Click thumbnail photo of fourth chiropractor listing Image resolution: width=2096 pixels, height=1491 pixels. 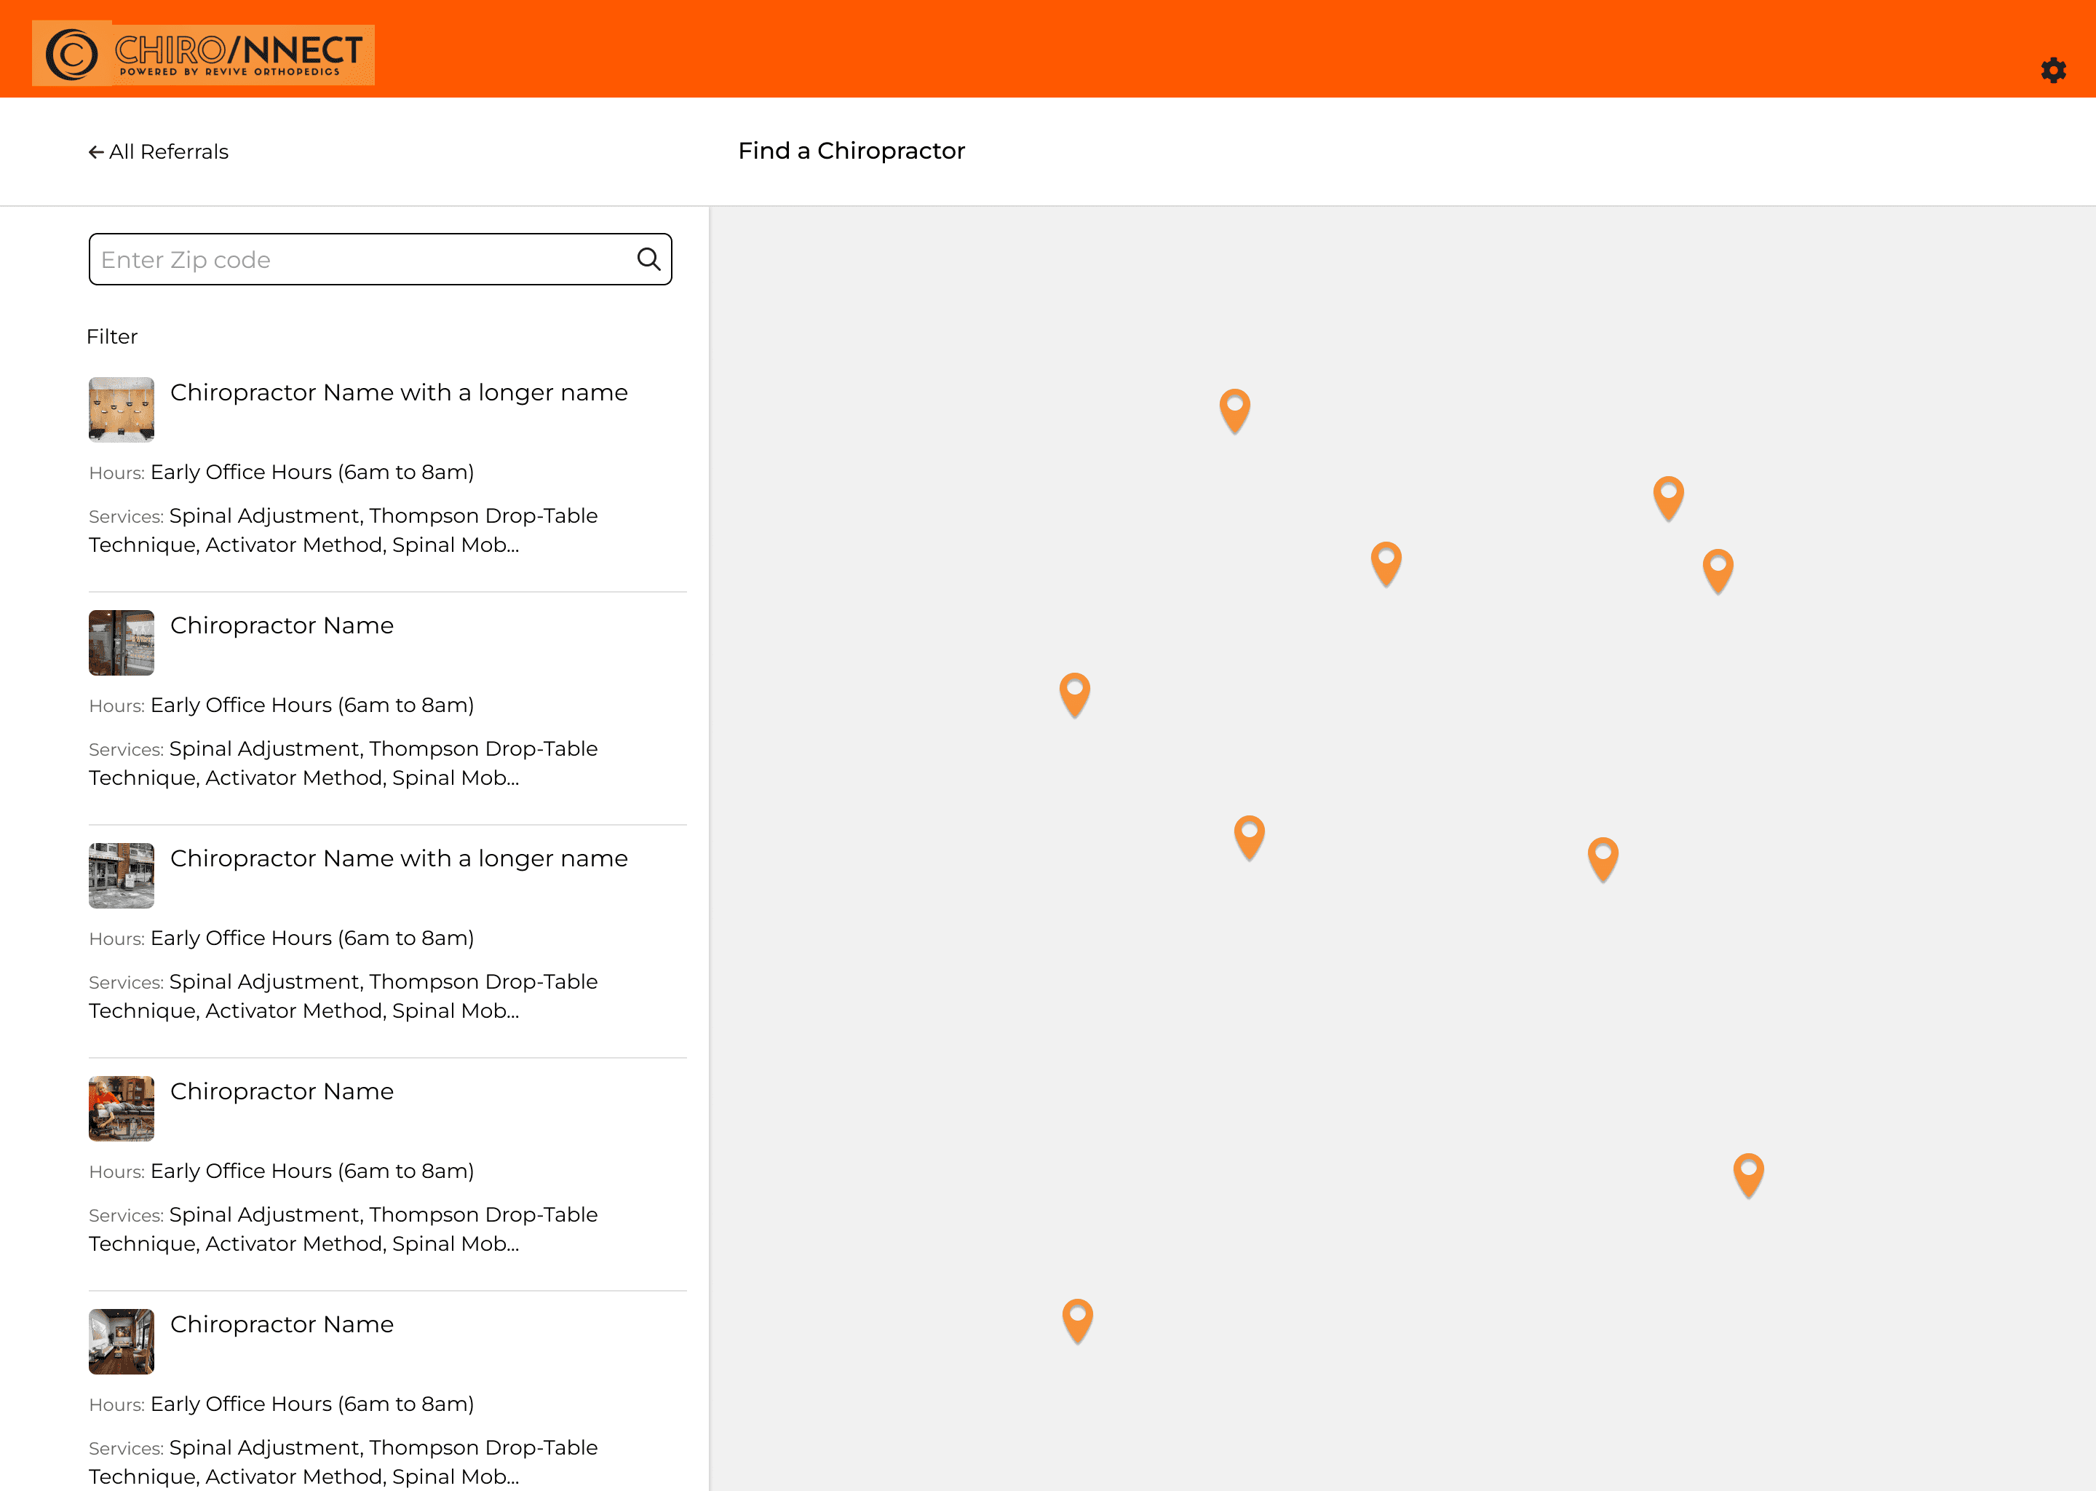click(121, 1109)
